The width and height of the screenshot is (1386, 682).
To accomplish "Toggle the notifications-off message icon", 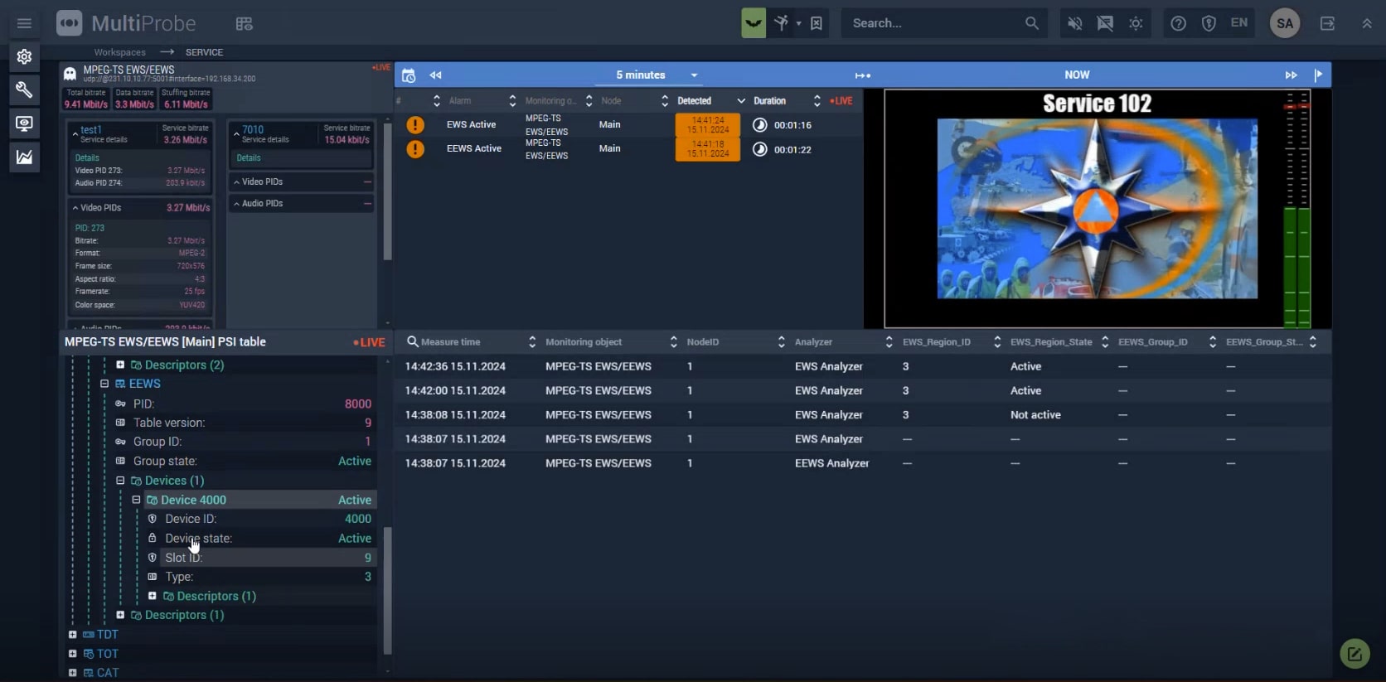I will coord(1105,23).
